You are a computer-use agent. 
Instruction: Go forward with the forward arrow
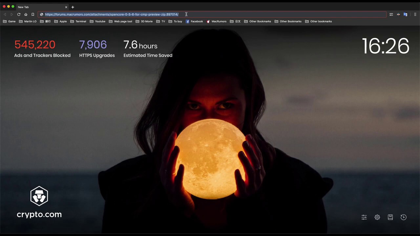pos(11,14)
